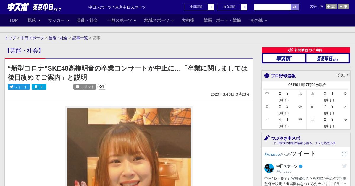Click the 巨 2-3 ヤ score
This screenshot has width=355, height=186.
click(329, 120)
